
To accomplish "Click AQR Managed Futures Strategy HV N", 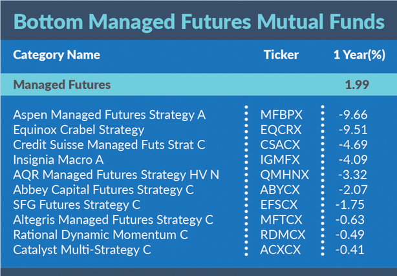I will pyautogui.click(x=116, y=175).
